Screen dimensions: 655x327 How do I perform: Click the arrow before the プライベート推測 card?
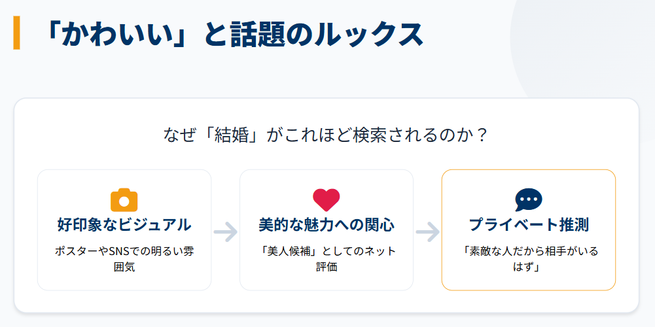pyautogui.click(x=428, y=231)
